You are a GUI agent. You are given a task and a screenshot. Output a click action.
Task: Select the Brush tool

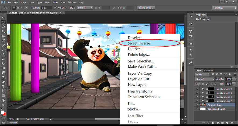[x=3, y=50]
